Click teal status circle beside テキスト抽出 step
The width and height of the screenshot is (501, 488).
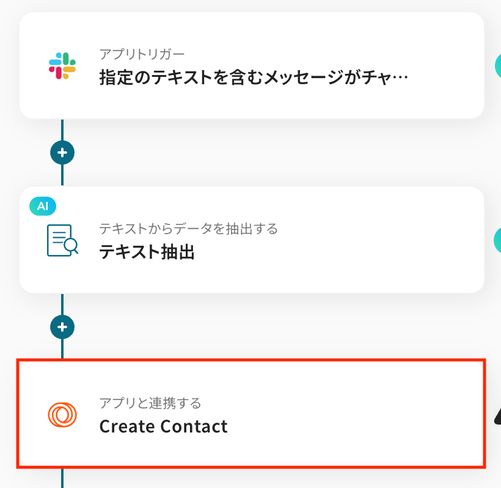[x=497, y=240]
